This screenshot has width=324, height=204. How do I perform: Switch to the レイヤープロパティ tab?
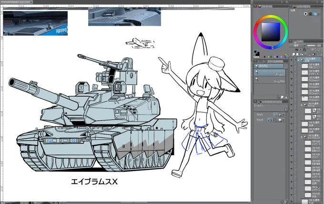coord(302,7)
